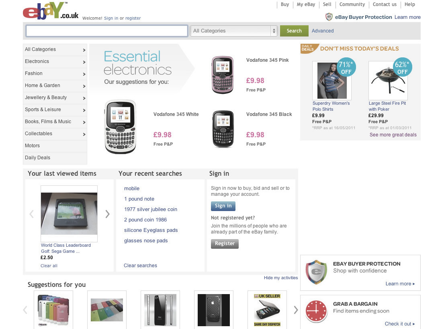Open the All Categories dropdown
The height and width of the screenshot is (329, 444).
click(233, 31)
